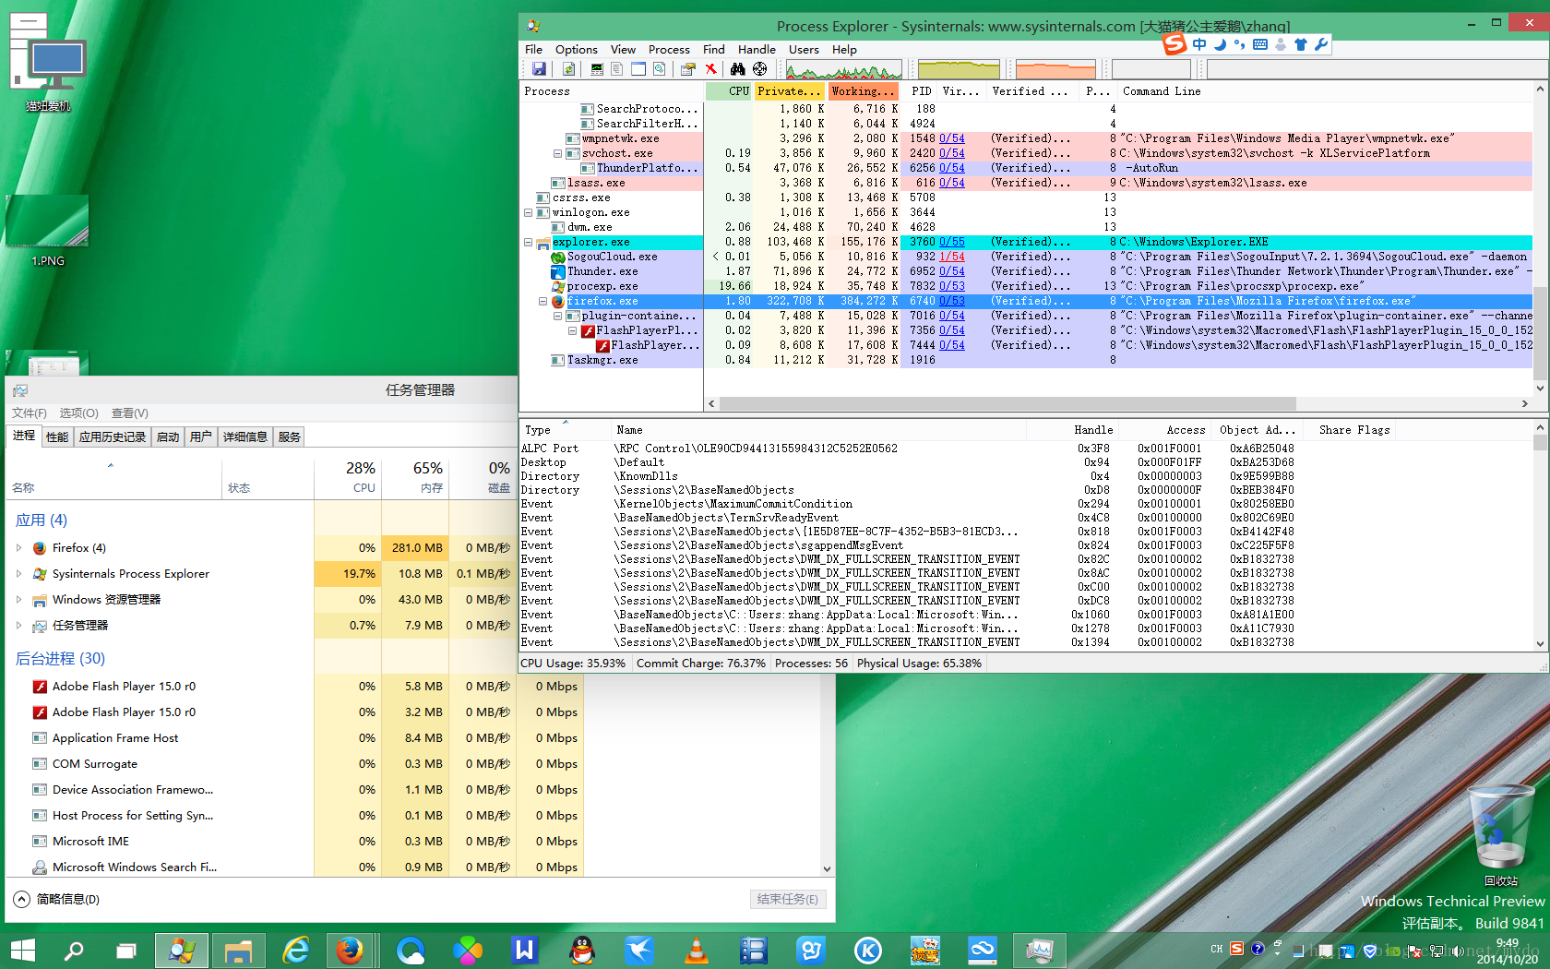Expand Firefox (4) in Task Manager
Viewport: 1550px width, 969px height.
[18, 548]
